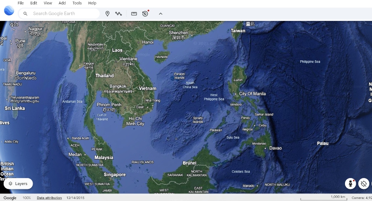Click the Palawan island label
Image resolution: width=372 pixels, height=201 pixels.
point(216,130)
